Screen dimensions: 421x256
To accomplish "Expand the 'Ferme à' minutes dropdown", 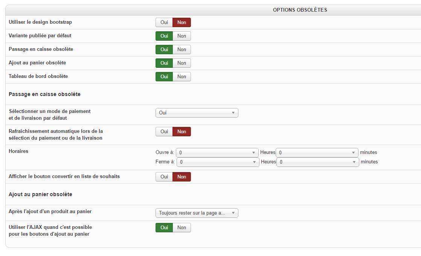I will coord(317,162).
